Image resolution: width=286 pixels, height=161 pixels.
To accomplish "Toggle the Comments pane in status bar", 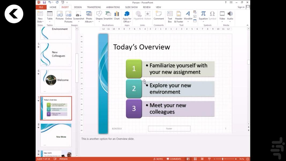I will [x=174, y=159].
